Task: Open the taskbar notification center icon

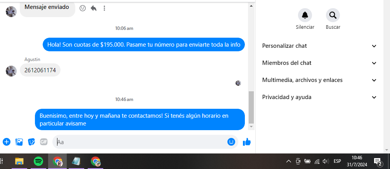Action: (x=378, y=162)
